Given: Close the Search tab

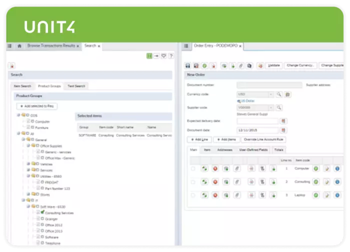Looking at the screenshot, I should (x=99, y=46).
